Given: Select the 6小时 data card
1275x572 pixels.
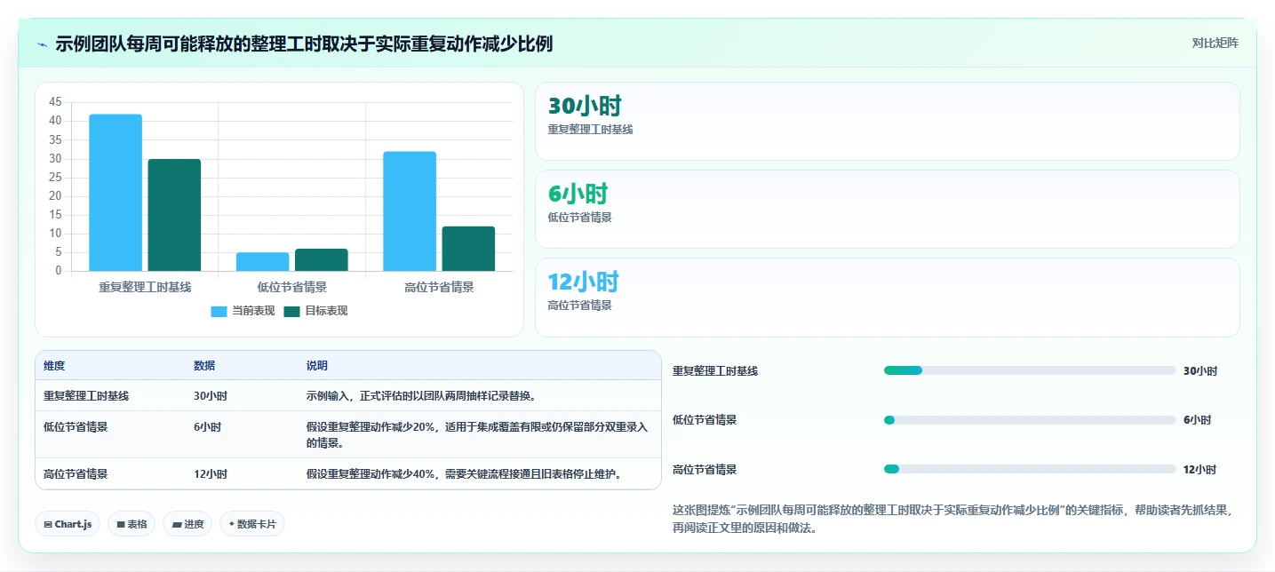Looking at the screenshot, I should [887, 209].
